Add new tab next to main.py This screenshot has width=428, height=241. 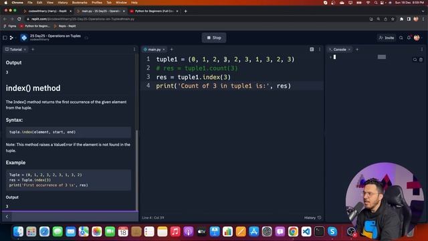(x=171, y=50)
